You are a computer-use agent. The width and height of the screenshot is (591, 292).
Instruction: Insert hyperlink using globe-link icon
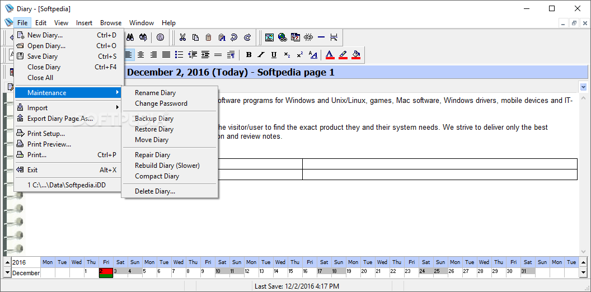(282, 37)
